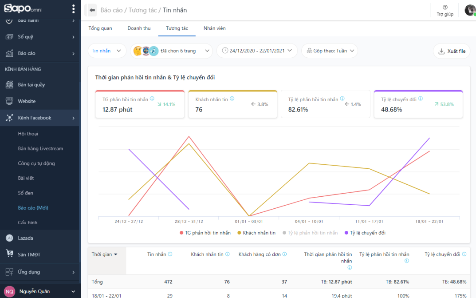Click the Sapo omni three-dot menu icon
The height and width of the screenshot is (298, 476).
pyautogui.click(x=73, y=9)
